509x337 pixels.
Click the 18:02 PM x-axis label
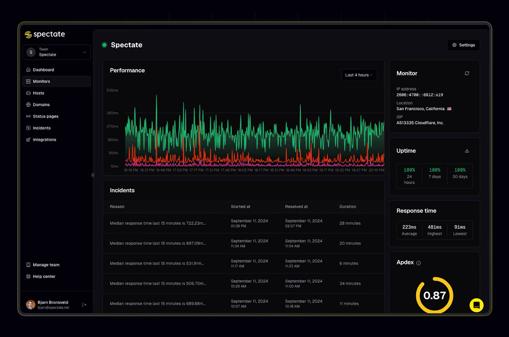(x=245, y=170)
